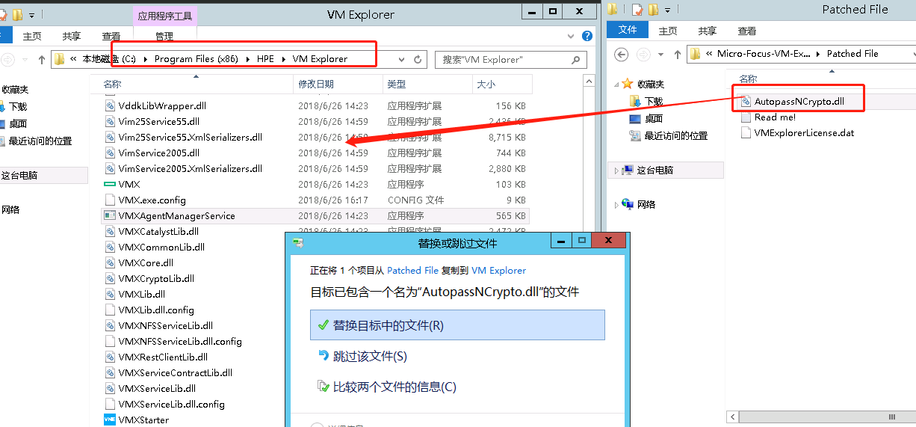Image resolution: width=916 pixels, height=427 pixels.
Task: Expand 这台电脑 in Patched File navigation pane
Action: pos(616,171)
